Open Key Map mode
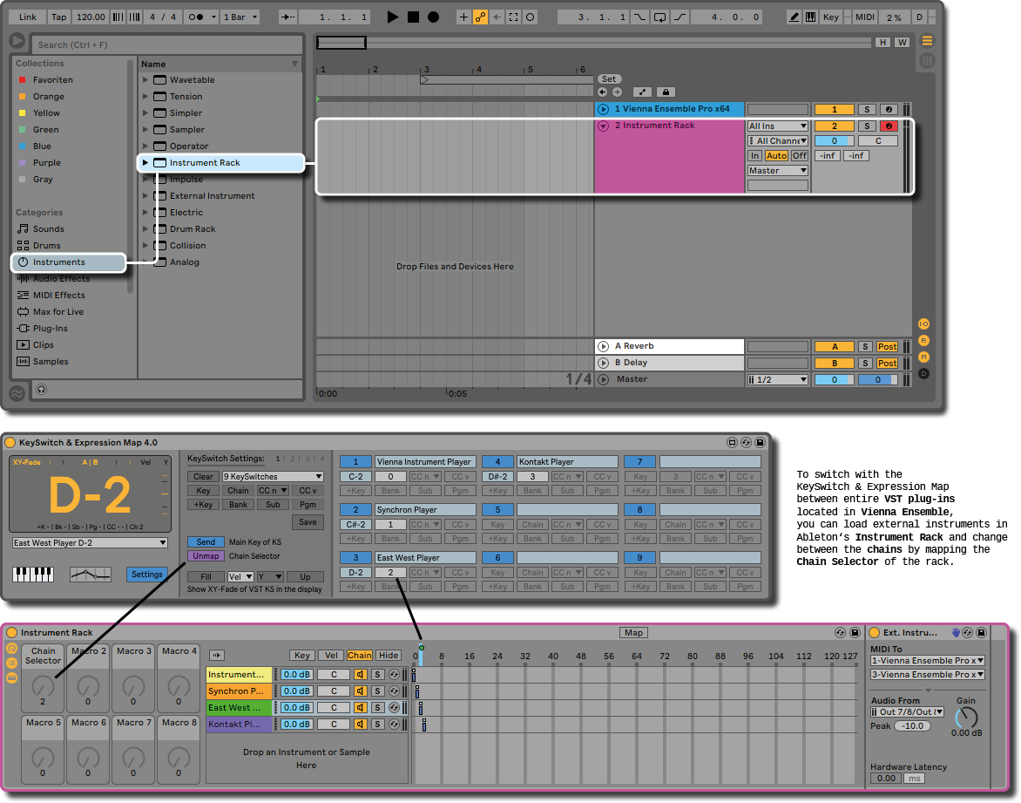This screenshot has width=1021, height=803. [x=831, y=17]
